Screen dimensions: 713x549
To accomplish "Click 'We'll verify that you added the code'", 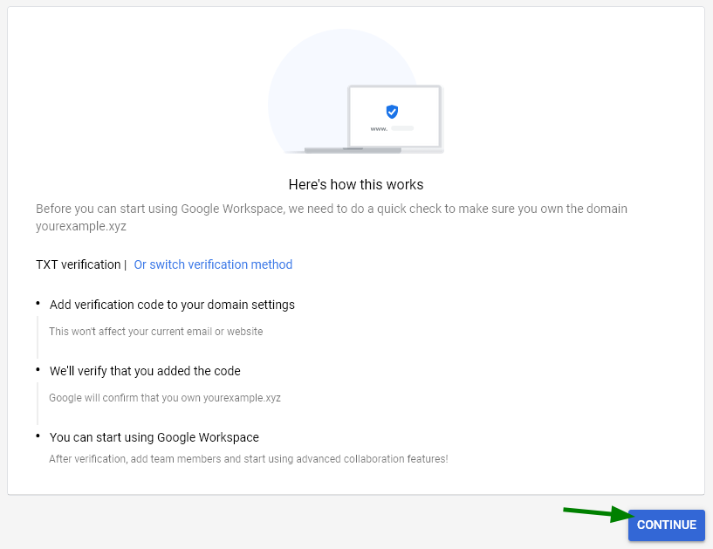I will pyautogui.click(x=145, y=371).
